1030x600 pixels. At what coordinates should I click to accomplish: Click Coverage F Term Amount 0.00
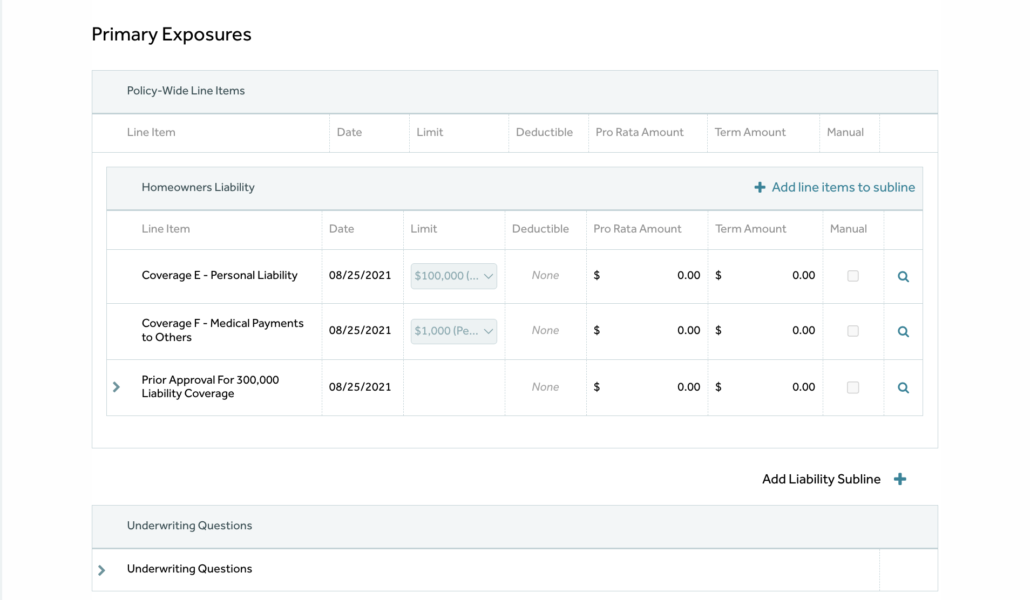[x=803, y=330]
